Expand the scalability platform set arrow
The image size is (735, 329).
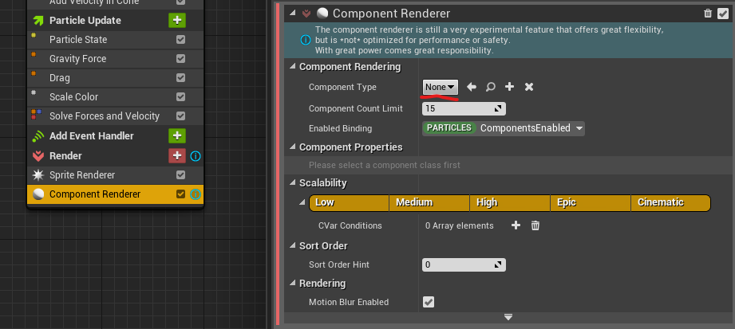coord(302,202)
